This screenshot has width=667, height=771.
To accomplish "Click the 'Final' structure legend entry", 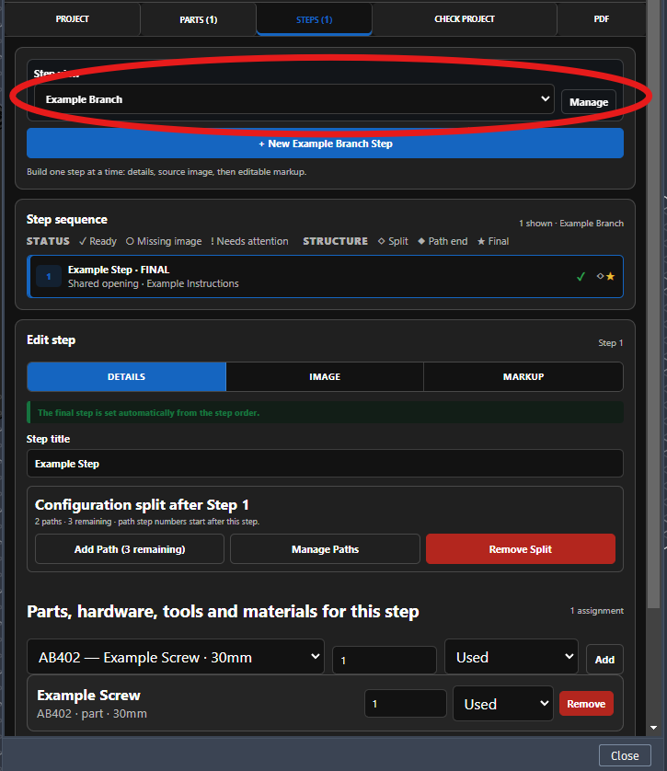I will point(493,241).
